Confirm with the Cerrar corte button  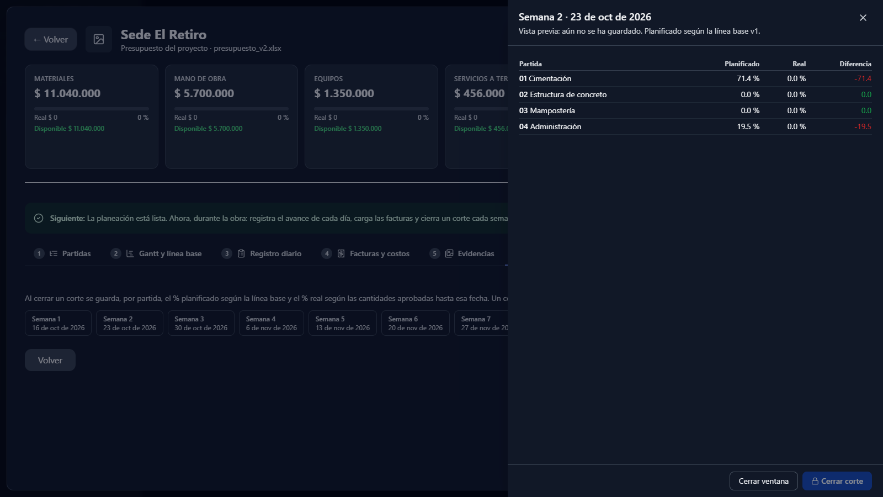(x=837, y=481)
